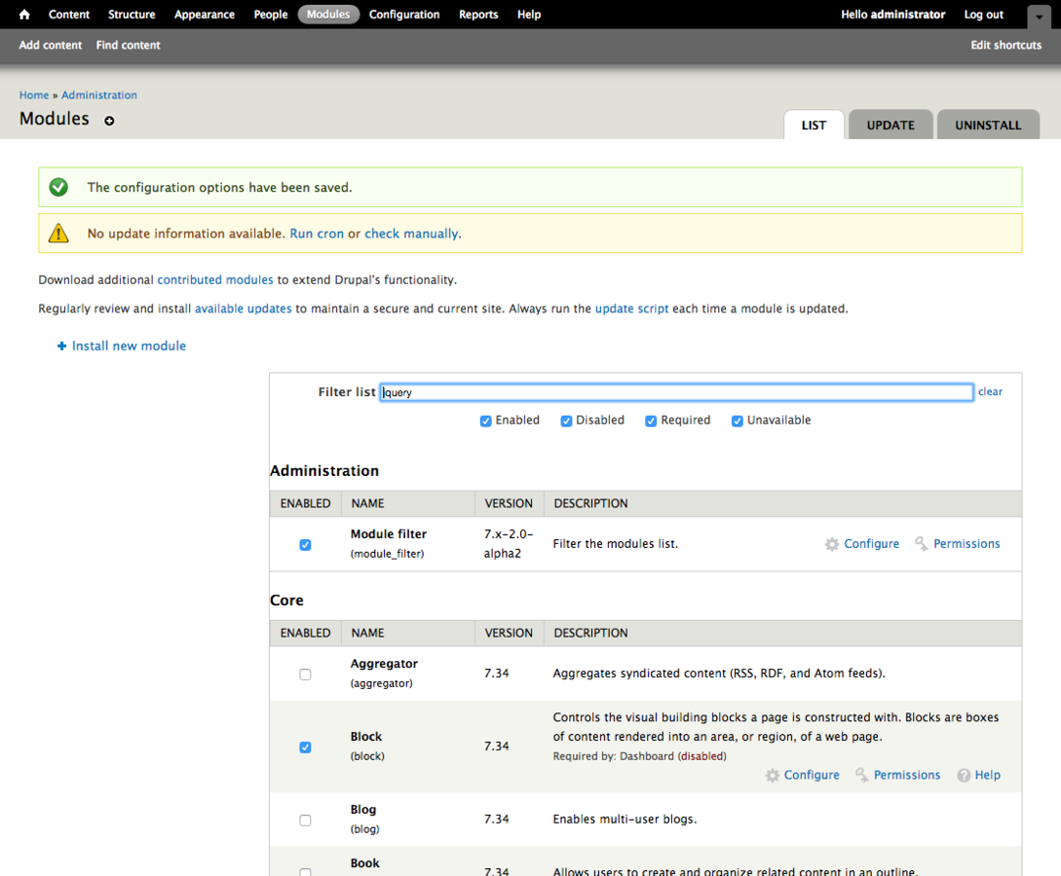The image size is (1061, 876).
Task: Toggle the admin toolbar drawer arrow
Action: pyautogui.click(x=1039, y=17)
